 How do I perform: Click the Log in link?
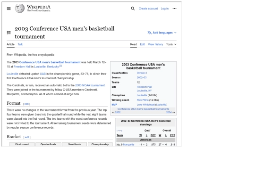coord(165,8)
